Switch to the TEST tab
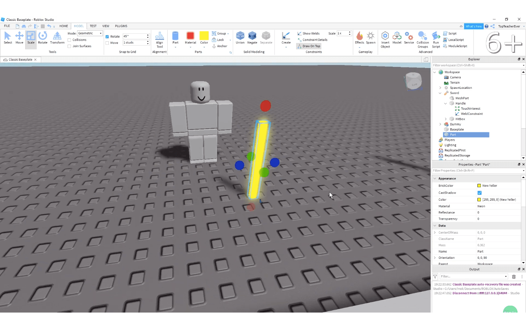Viewport: 526px width, 329px height. [x=93, y=26]
